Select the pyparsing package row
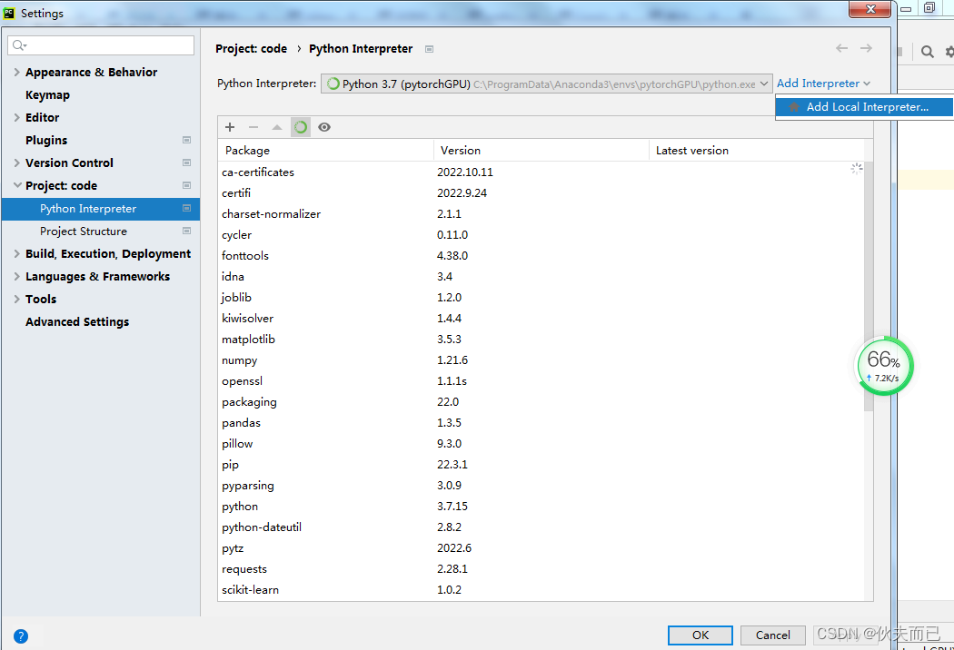Screen dimensions: 954x650 541,485
